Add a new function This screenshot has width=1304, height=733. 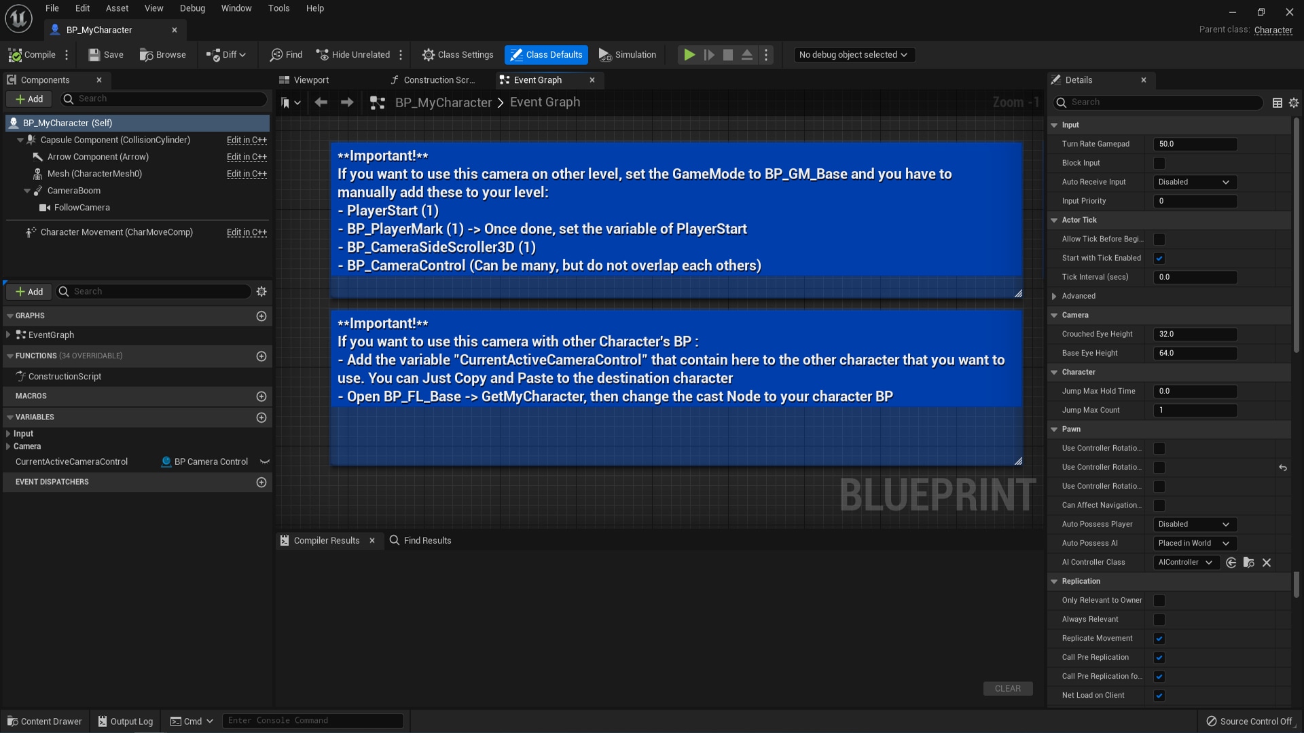261,356
